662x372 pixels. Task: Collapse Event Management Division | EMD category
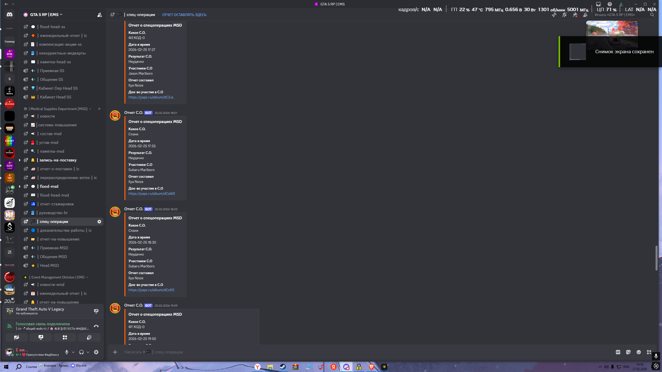pos(58,277)
